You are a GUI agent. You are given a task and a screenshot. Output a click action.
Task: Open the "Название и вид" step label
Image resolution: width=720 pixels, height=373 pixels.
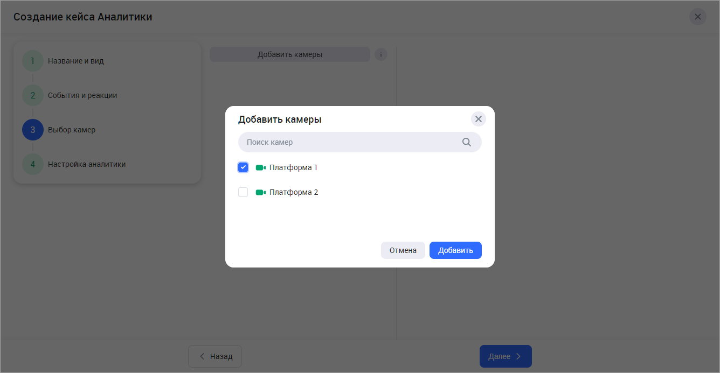[76, 61]
